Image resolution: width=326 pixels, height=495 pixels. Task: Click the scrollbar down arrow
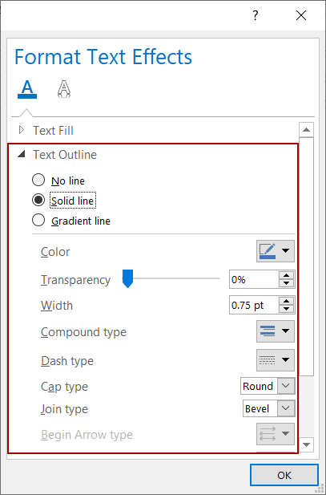tap(306, 444)
